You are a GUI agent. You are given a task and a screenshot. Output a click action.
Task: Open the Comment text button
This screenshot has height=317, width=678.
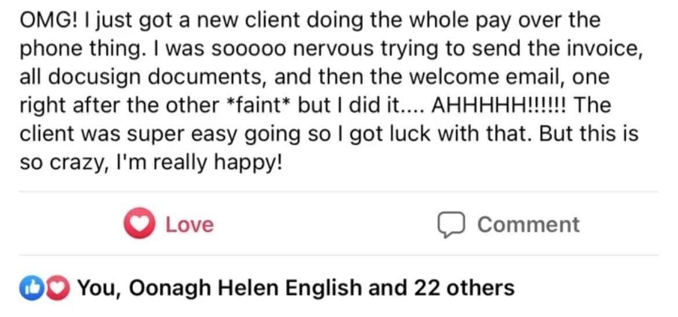528,224
